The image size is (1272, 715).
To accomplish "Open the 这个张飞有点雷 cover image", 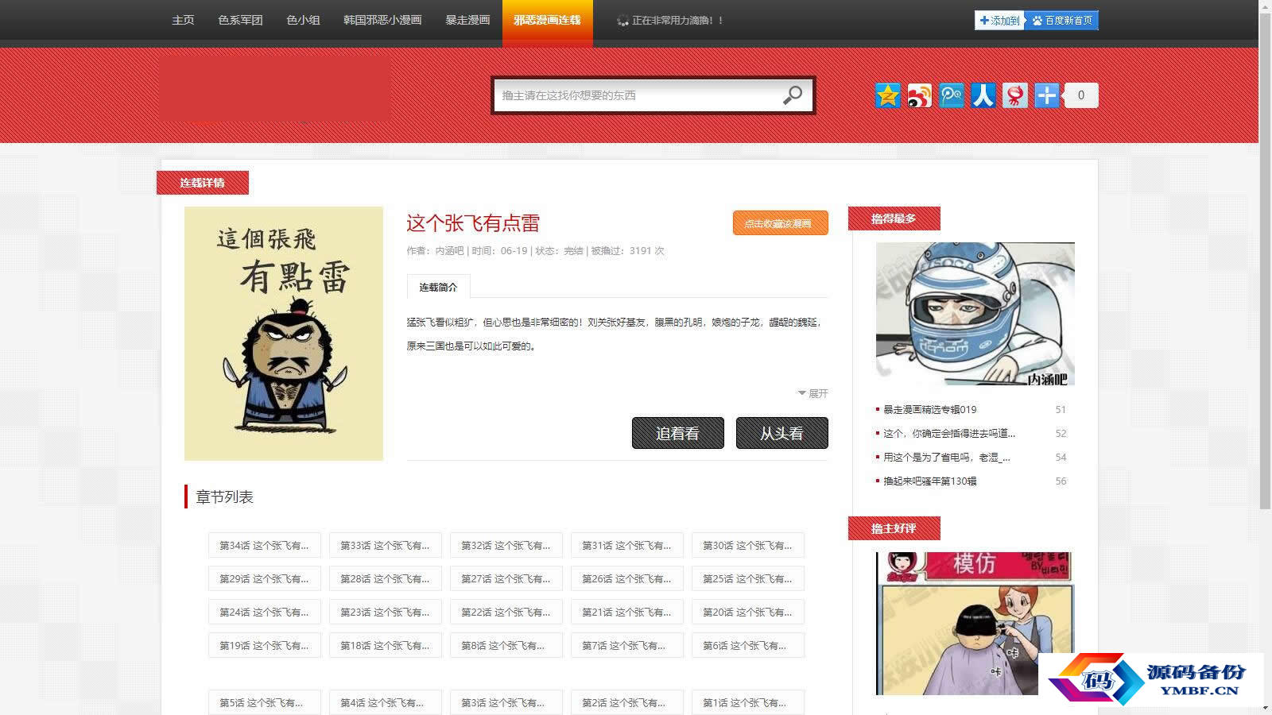I will [x=284, y=334].
